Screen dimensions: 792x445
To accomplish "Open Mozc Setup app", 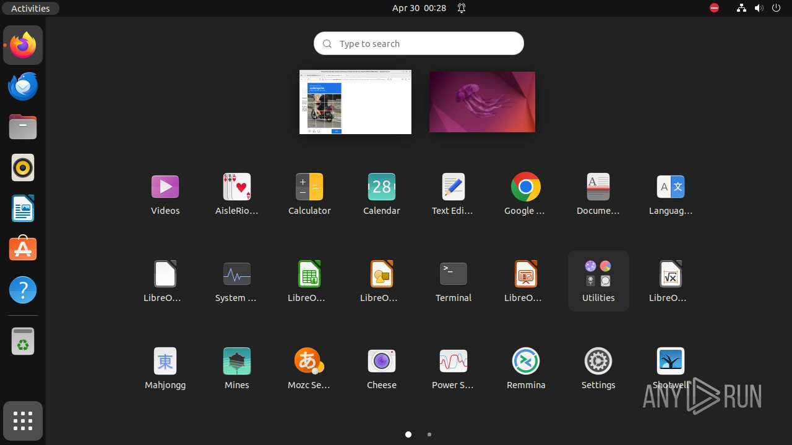I will pos(309,368).
